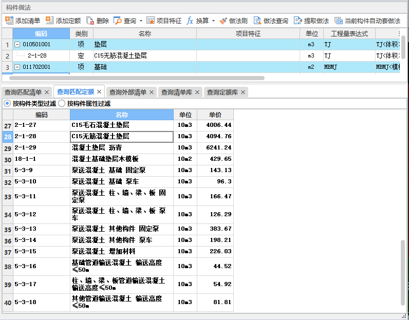Open the 查询 dropdown arrow
The width and height of the screenshot is (409, 320).
pyautogui.click(x=141, y=21)
